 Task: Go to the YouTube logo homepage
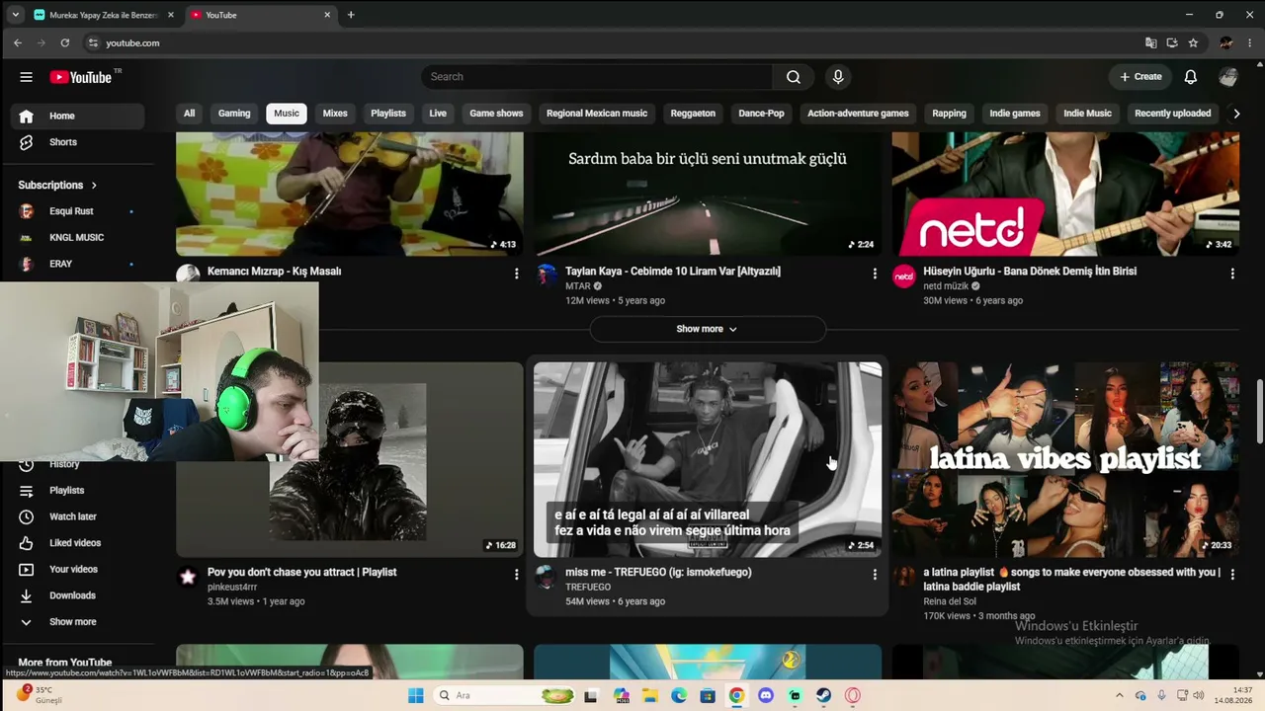click(81, 77)
